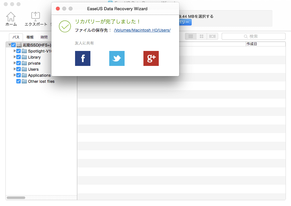The image size is (291, 206).
Task: Expand the private folder tree node
Action: (x=15, y=63)
